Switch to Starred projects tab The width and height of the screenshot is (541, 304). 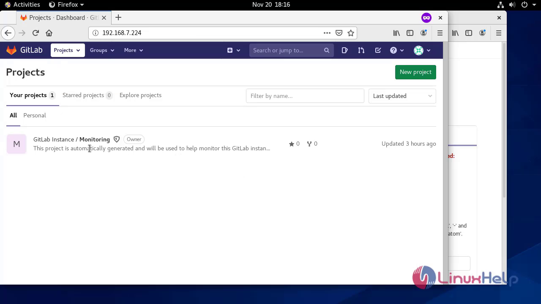(87, 95)
